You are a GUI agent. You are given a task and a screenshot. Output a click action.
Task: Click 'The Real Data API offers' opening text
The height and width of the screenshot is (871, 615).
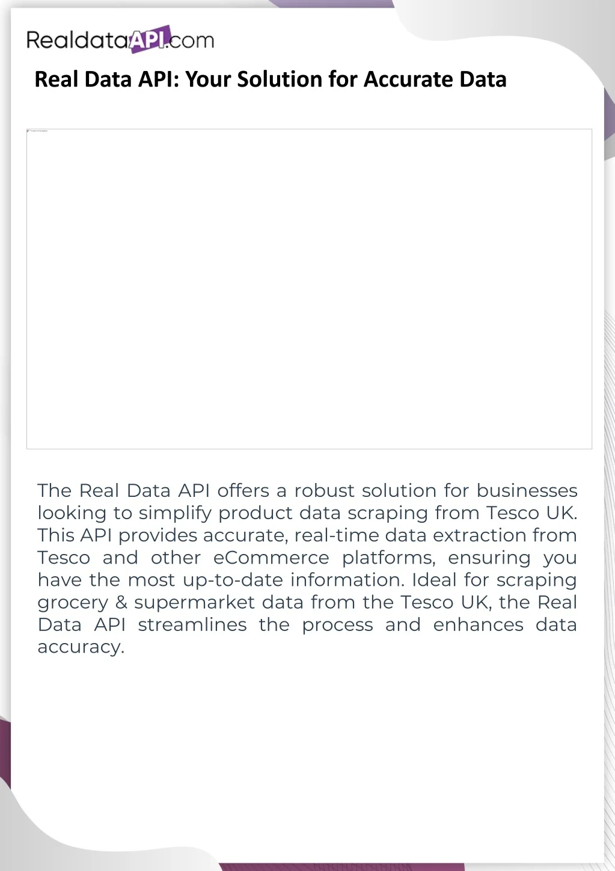click(x=153, y=491)
